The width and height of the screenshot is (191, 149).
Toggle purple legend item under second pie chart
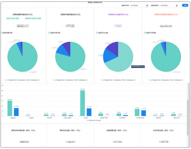click(81, 80)
